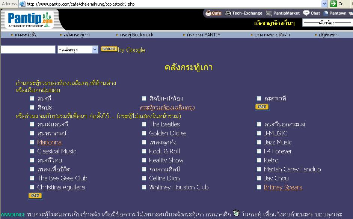
Task: Check the Classical Music box
Action: click(32, 151)
